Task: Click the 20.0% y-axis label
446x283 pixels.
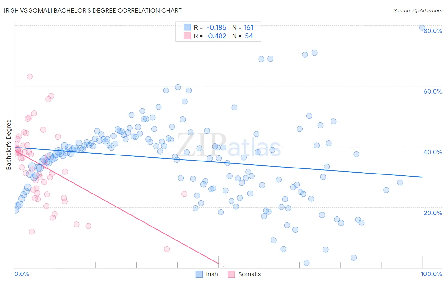Action: (x=433, y=213)
